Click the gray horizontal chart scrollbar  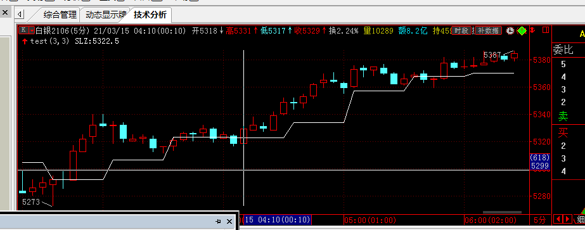(x=502, y=212)
